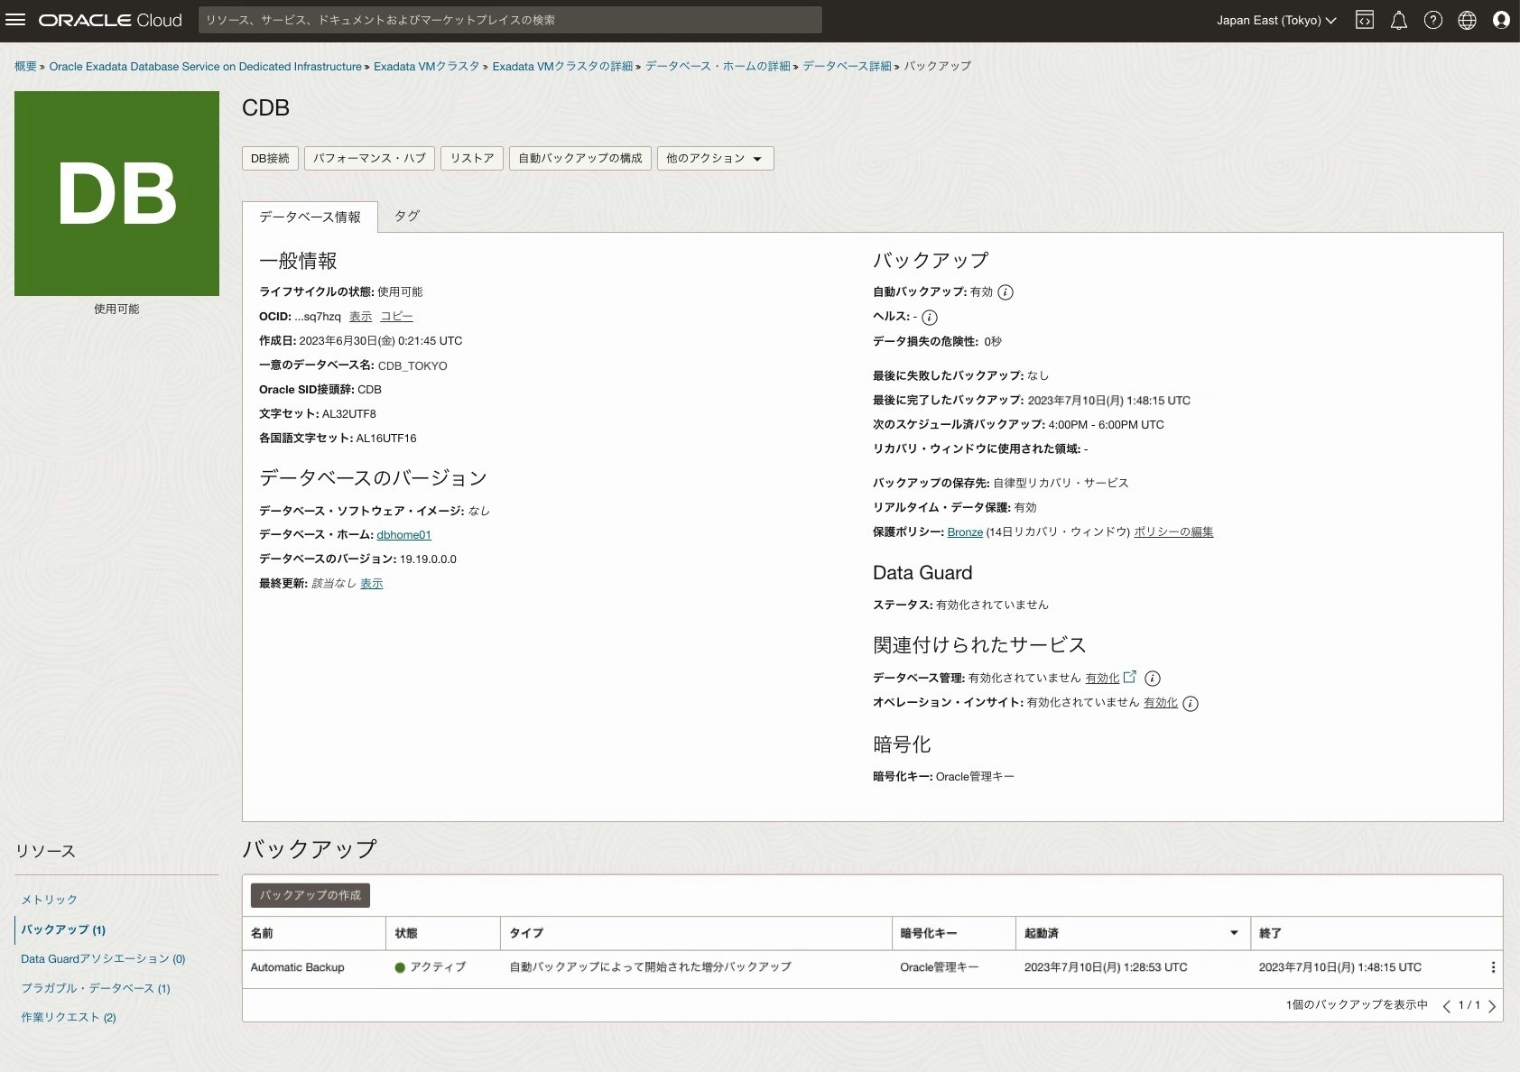Screen dimensions: 1520x1072
Task: Switch to the データベース情報 tab
Action: click(310, 217)
